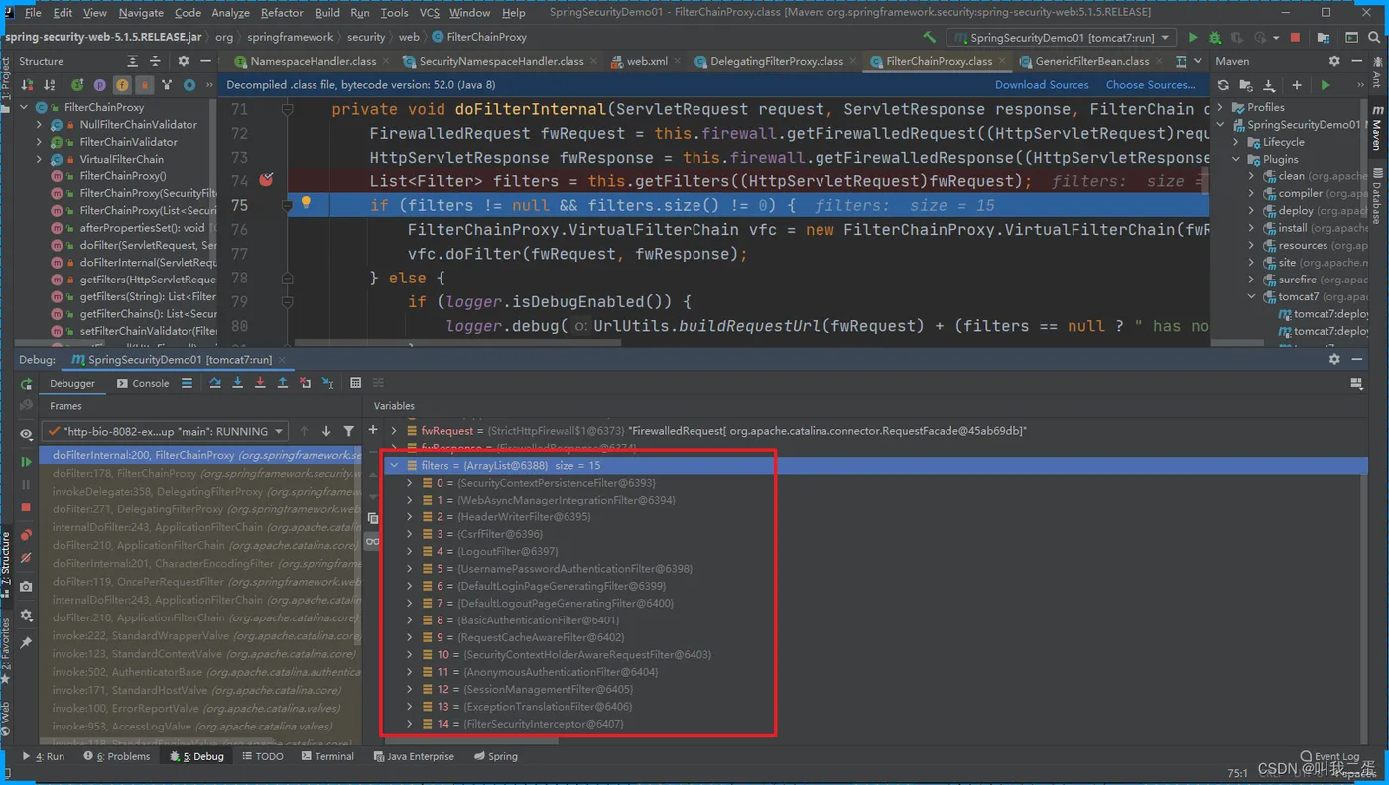The height and width of the screenshot is (785, 1389).
Task: Open Maven panel settings gear
Action: [1334, 61]
